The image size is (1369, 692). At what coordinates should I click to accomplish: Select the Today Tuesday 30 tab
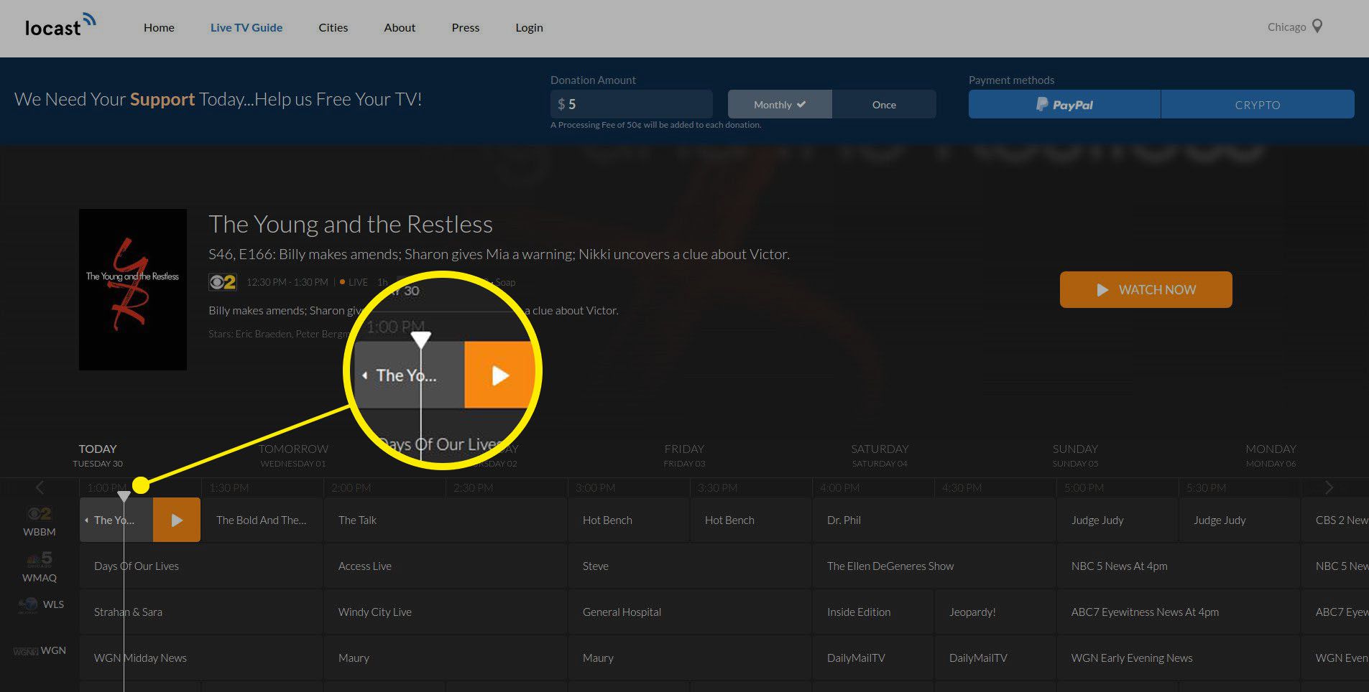(98, 455)
